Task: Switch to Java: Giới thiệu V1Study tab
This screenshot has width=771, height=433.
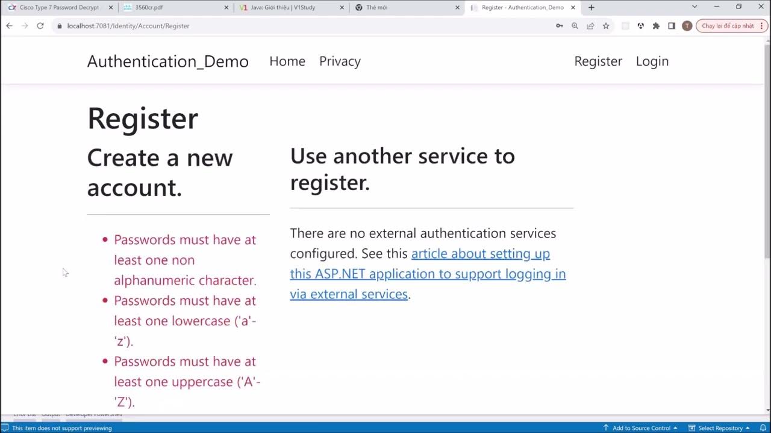Action: point(290,7)
